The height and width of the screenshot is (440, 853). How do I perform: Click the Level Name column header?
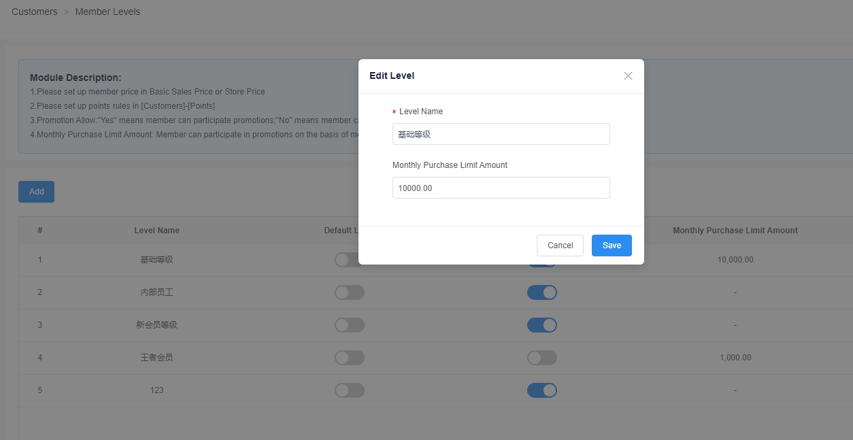tap(157, 231)
